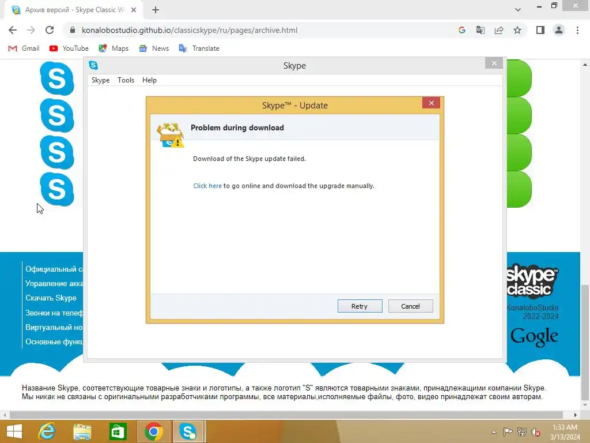Open the 'Скачать Skype' footer link
Image resolution: width=590 pixels, height=443 pixels.
tap(51, 298)
